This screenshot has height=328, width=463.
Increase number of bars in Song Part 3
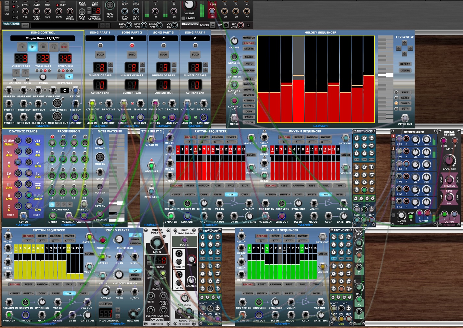(x=174, y=65)
